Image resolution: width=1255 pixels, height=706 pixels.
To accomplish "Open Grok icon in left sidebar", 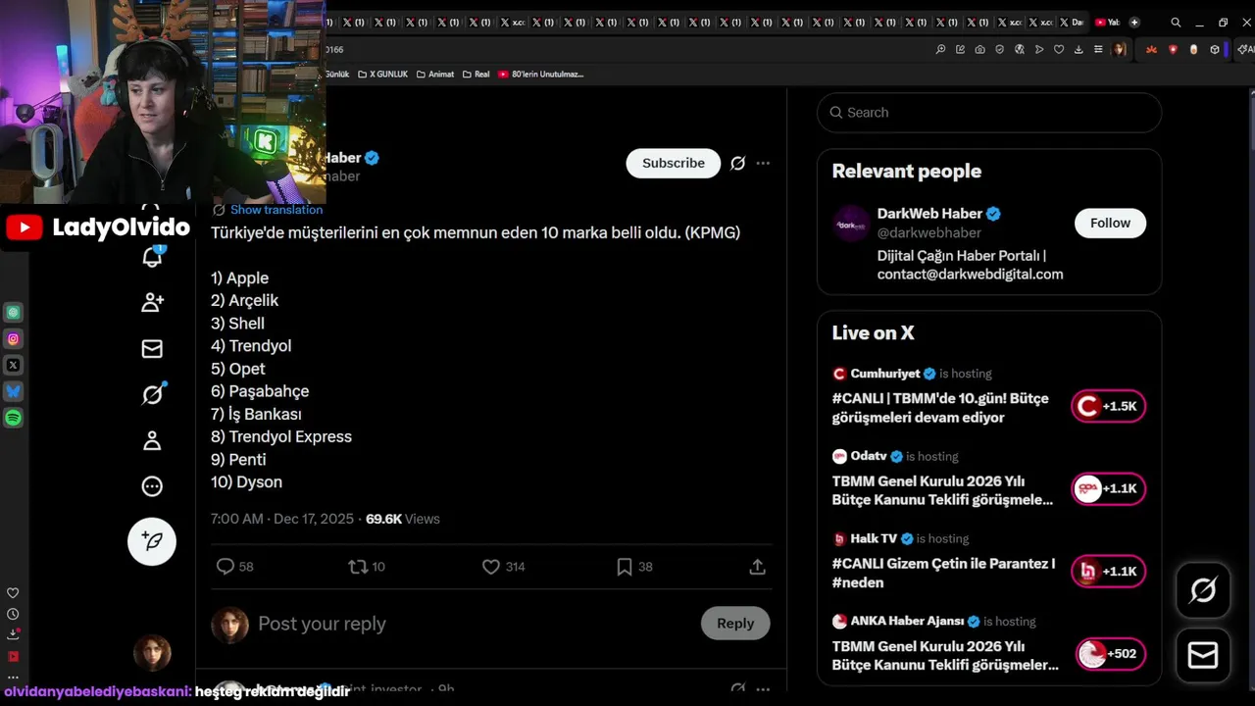I will 152,394.
